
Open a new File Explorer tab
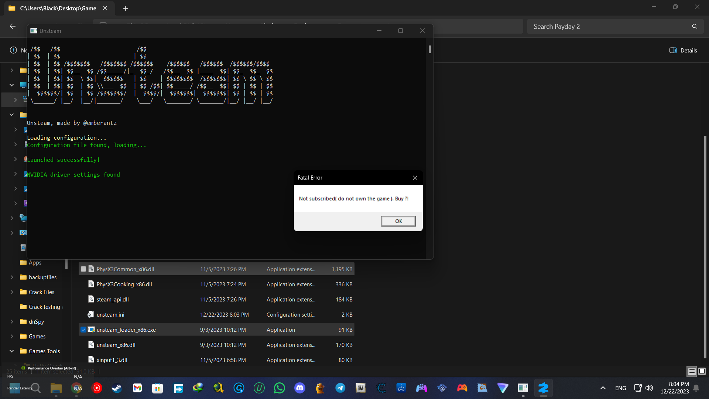coord(126,8)
